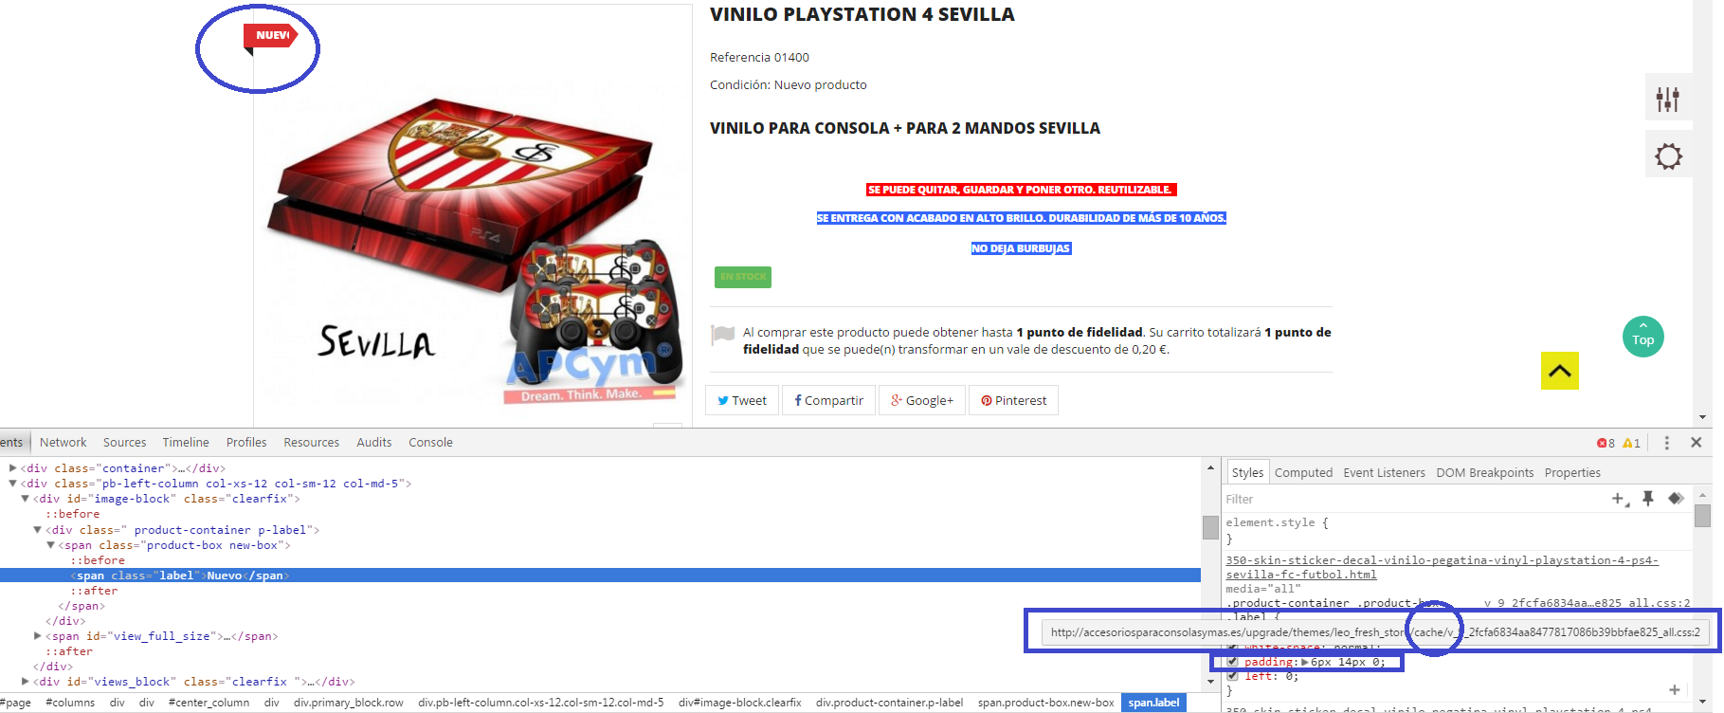Screen dimensions: 1724x713
Task: Click the loyalty points flag icon
Action: [723, 334]
